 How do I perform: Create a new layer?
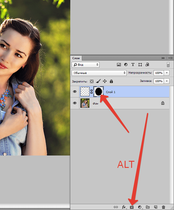(156, 207)
